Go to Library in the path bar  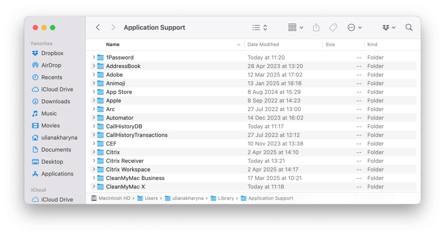click(222, 198)
